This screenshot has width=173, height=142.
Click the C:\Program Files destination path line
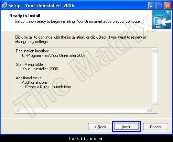tap(54, 55)
